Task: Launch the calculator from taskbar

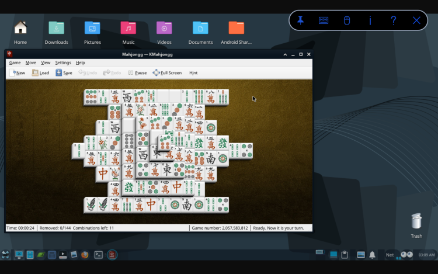Action: click(x=52, y=255)
